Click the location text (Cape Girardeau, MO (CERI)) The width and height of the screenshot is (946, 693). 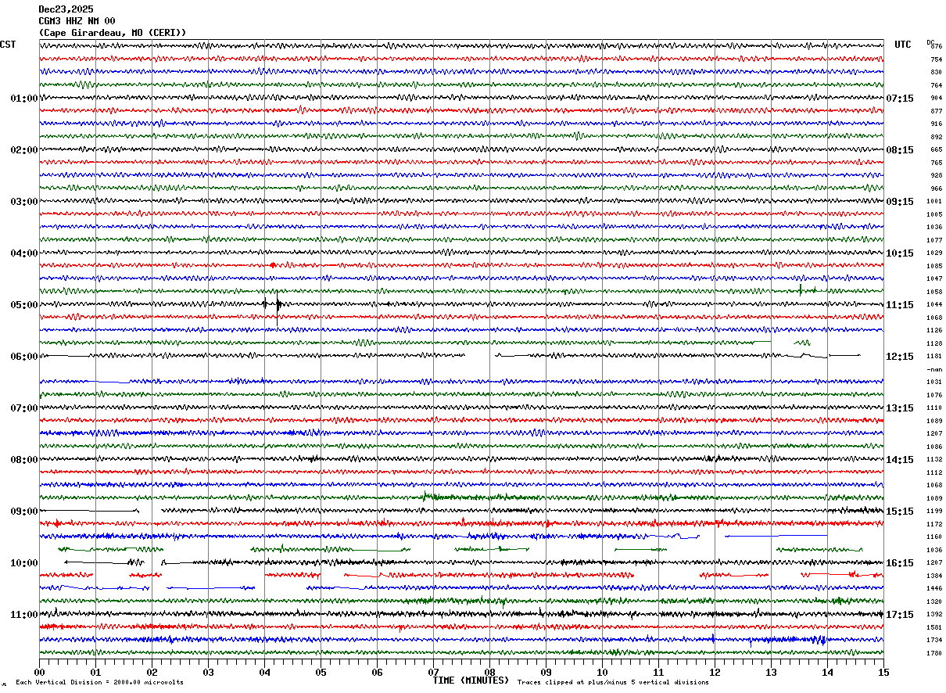[113, 33]
